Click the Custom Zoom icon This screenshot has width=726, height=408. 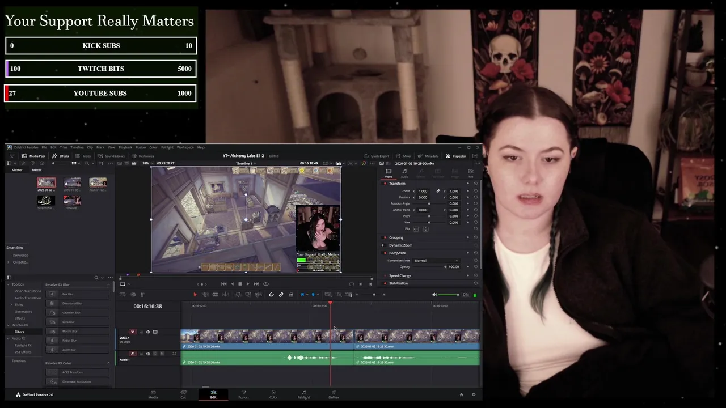pyautogui.click(x=349, y=295)
